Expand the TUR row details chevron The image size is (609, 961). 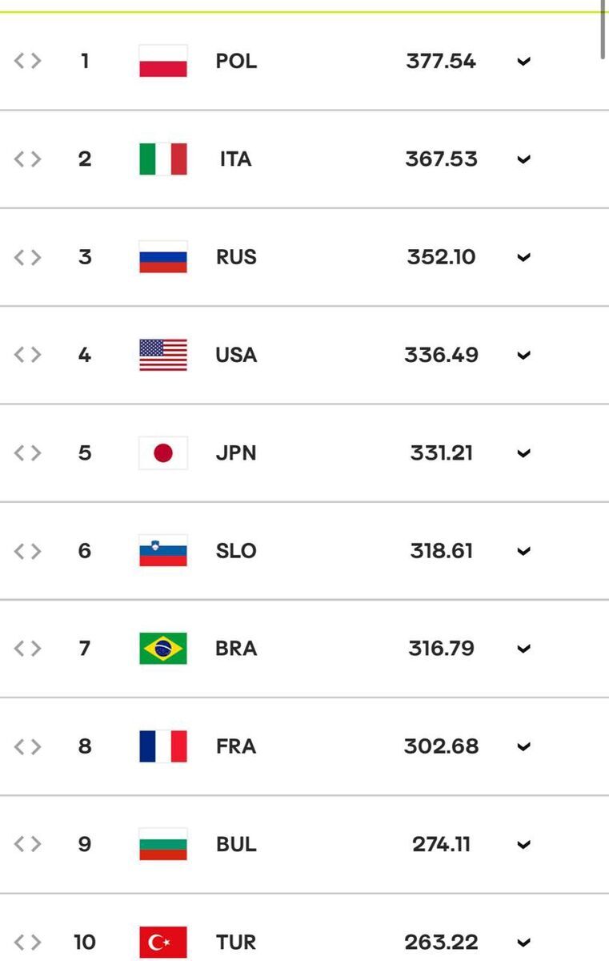click(x=524, y=943)
